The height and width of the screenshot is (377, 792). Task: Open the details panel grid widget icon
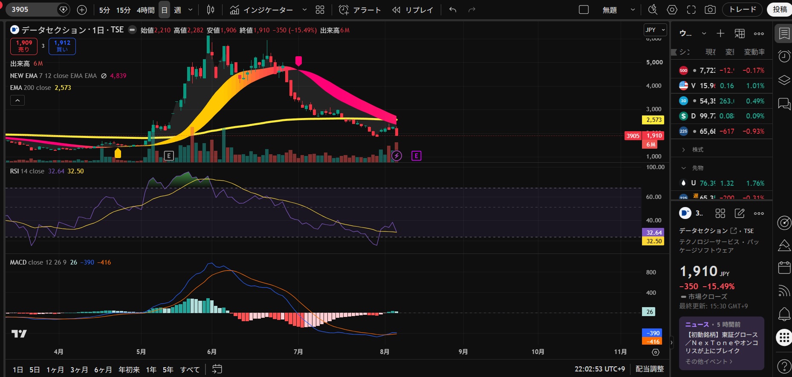tap(720, 213)
